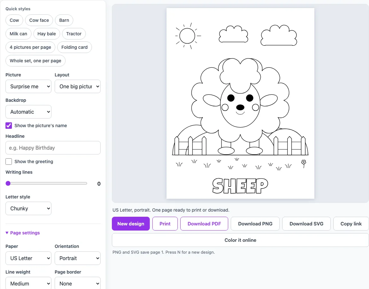Click the Headline text field
This screenshot has width=369, height=289.
coord(53,148)
